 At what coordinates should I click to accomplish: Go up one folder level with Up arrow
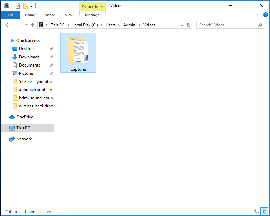pos(33,25)
